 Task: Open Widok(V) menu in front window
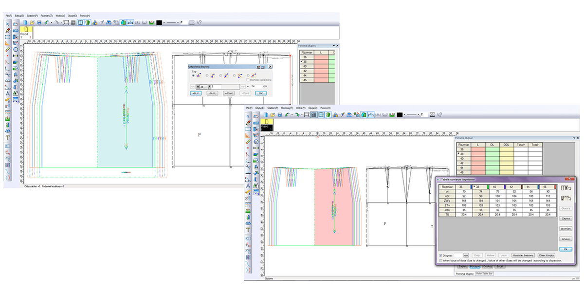click(x=301, y=108)
